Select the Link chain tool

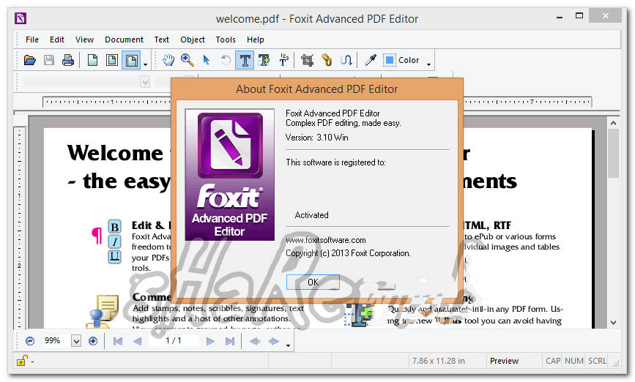click(x=327, y=60)
